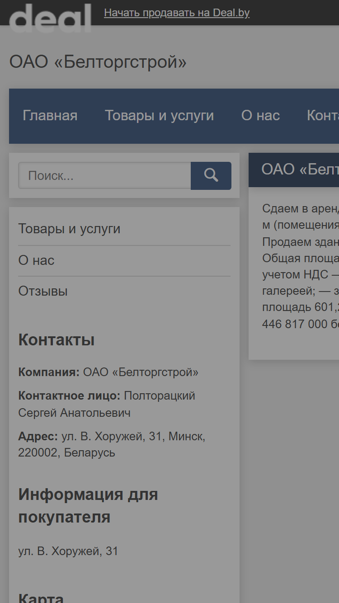Click the ОАО «Белт… content panel header
The image size is (339, 603).
pos(294,170)
